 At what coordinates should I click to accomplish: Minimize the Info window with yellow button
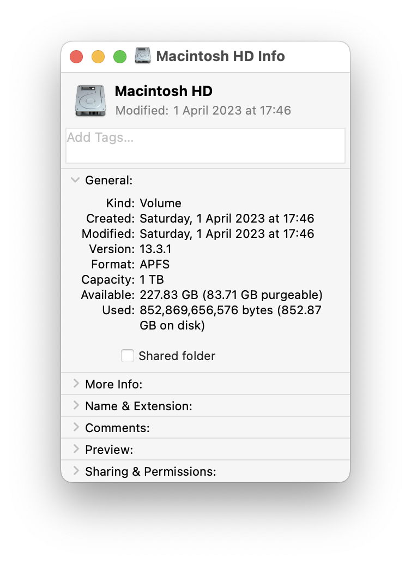click(98, 57)
